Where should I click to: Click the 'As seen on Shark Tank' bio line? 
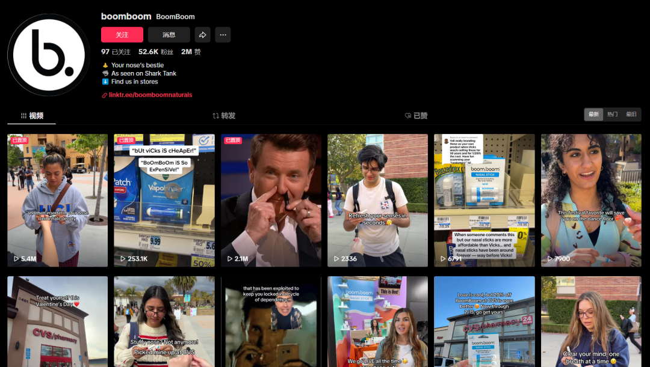click(x=139, y=73)
